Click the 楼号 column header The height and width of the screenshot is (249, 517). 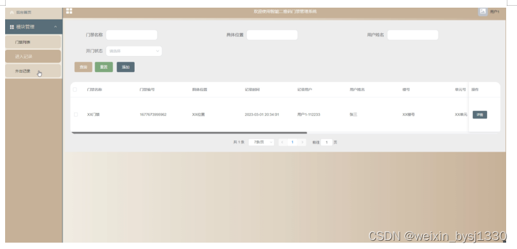[x=406, y=89]
